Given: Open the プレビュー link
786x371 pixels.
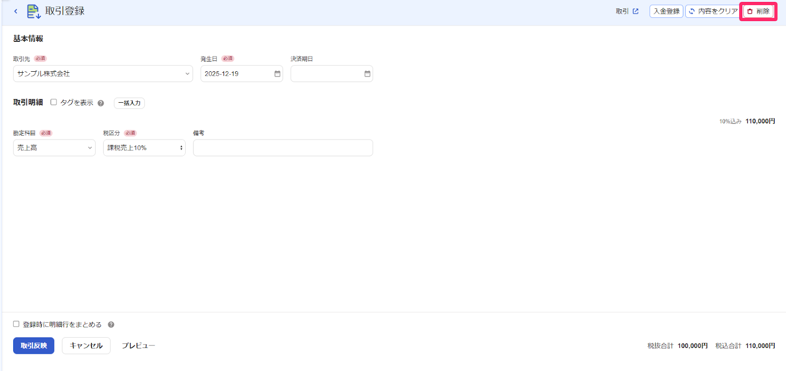Looking at the screenshot, I should pos(139,345).
